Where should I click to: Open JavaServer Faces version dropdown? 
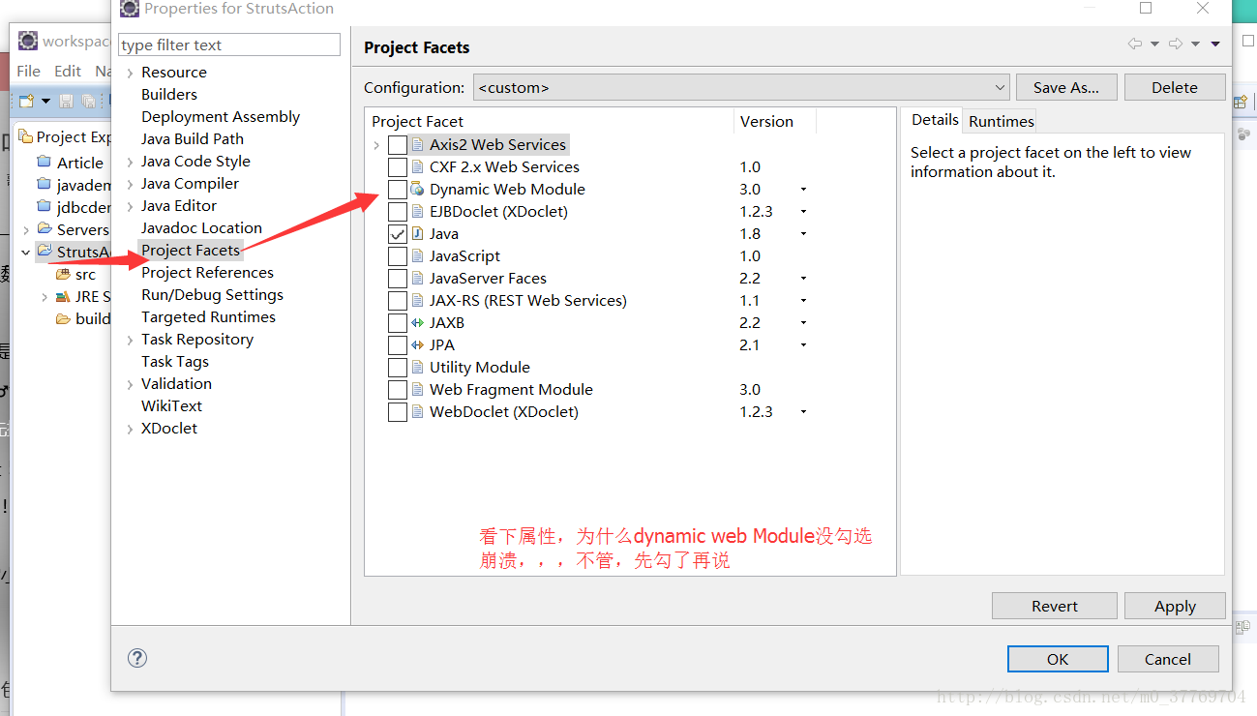click(x=803, y=279)
